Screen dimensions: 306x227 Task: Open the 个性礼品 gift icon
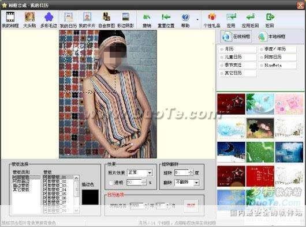212,20
